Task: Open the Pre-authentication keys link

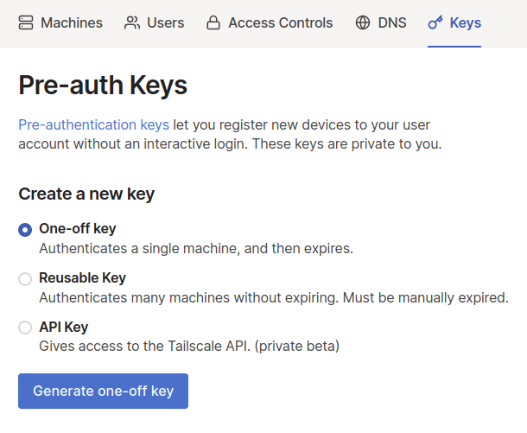Action: [93, 124]
